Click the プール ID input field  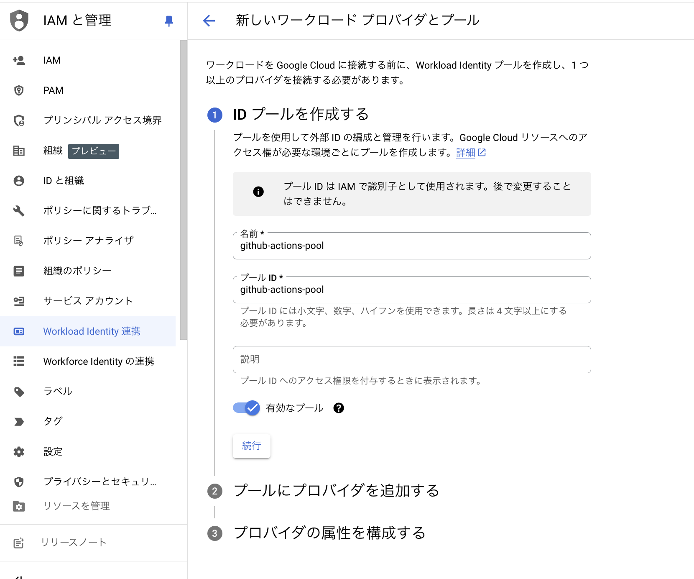pos(412,290)
